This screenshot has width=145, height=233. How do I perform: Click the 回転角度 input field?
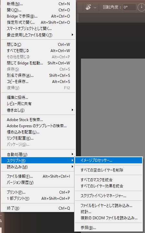tap(129, 7)
